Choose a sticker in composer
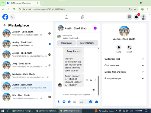The height and width of the screenshot is (113, 151). coord(69,102)
